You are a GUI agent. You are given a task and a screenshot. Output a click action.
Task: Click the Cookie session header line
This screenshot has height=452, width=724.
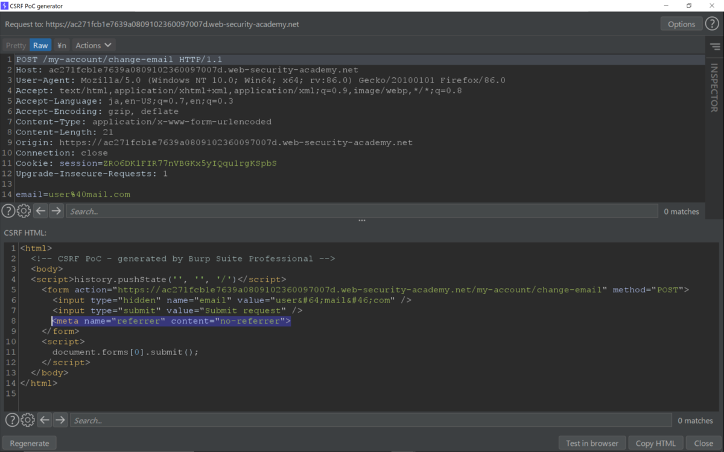click(x=146, y=163)
